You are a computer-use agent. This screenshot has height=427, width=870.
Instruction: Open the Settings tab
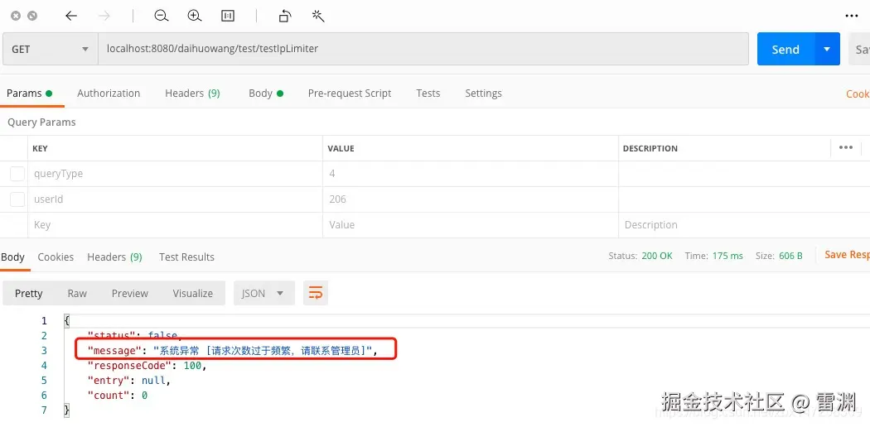pos(483,93)
